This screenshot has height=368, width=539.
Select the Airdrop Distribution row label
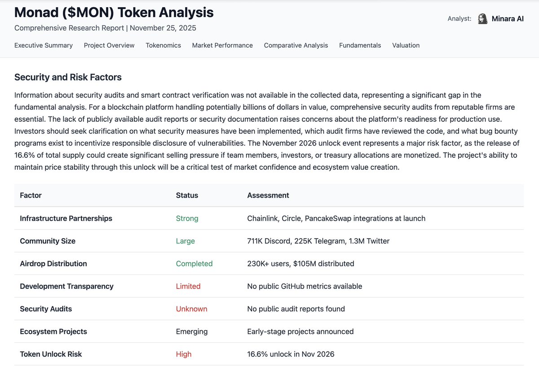(x=53, y=264)
